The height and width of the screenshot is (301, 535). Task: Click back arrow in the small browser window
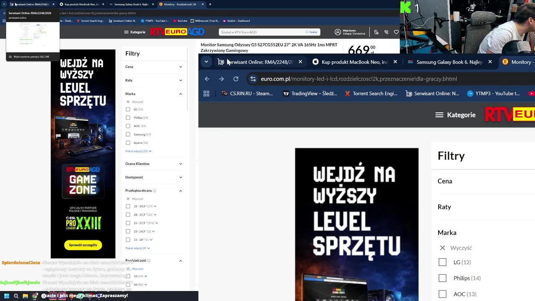5,13
